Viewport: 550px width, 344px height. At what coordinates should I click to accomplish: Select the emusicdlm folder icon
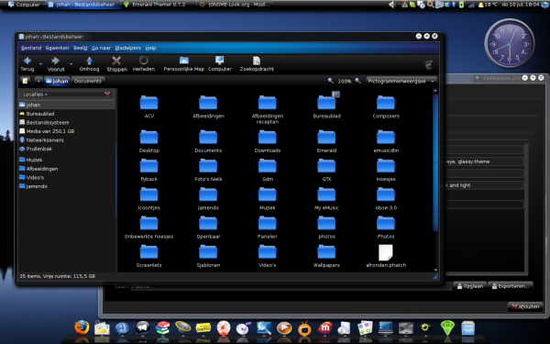(386, 137)
